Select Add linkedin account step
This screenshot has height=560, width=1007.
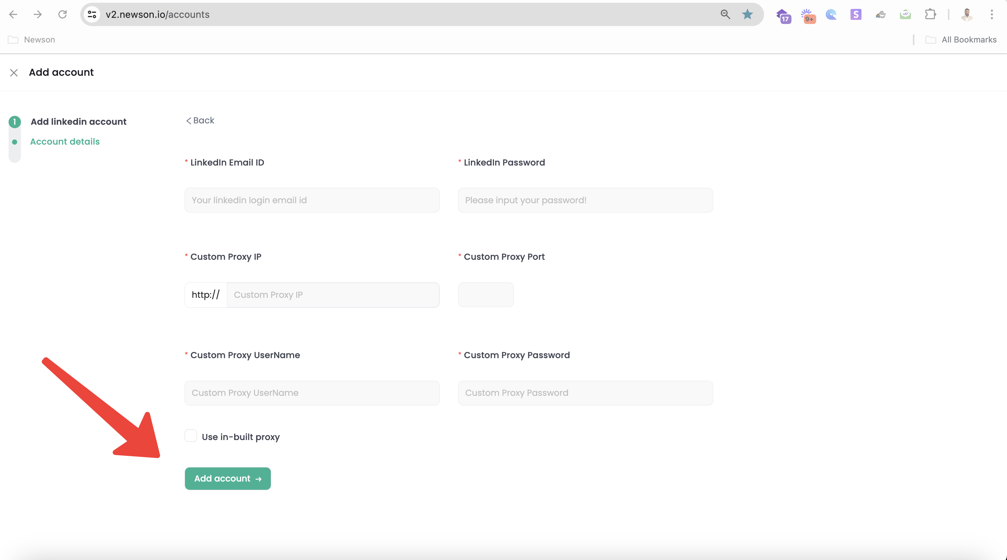(x=78, y=121)
